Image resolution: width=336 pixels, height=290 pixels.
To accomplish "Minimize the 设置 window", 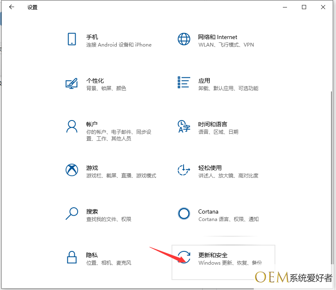I will pos(285,7).
